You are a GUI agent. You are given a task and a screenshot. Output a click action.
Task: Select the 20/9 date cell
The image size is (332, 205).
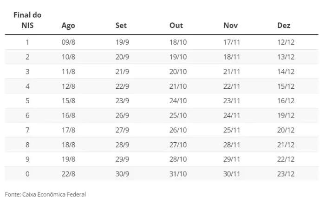(x=123, y=57)
